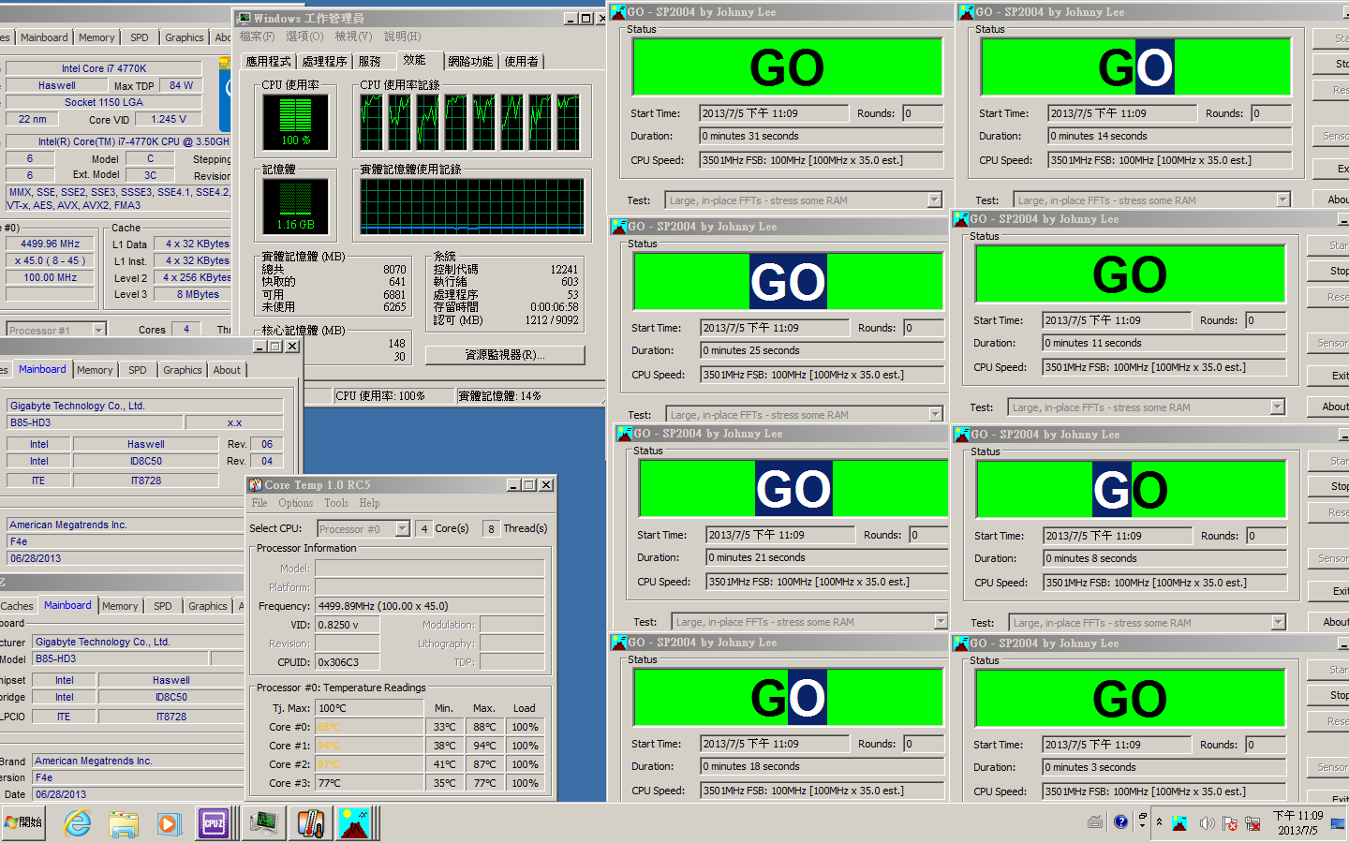Image resolution: width=1349 pixels, height=843 pixels.
Task: Open the 選項(O) menu in Task Manager
Action: tap(304, 37)
